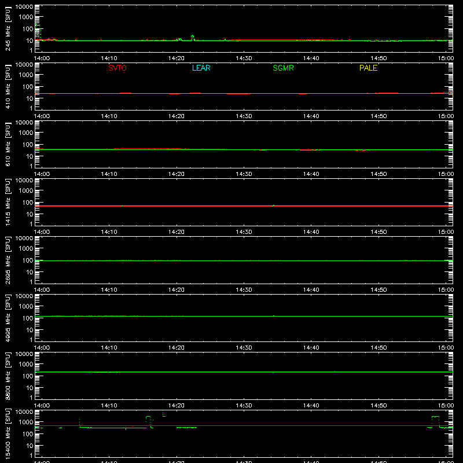Click the green spike near 14:22 at 245 MHz
The height and width of the screenshot is (463, 463).
(x=193, y=38)
